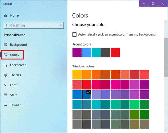Pick the dark gray recent color

coord(106,53)
